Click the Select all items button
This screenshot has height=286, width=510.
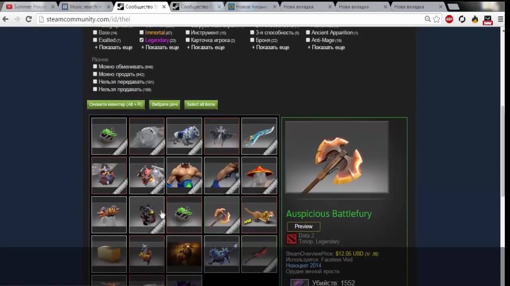(201, 104)
